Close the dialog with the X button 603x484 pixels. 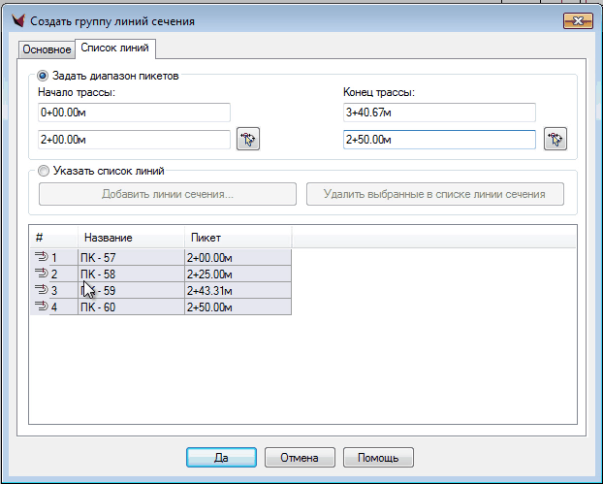click(x=578, y=20)
